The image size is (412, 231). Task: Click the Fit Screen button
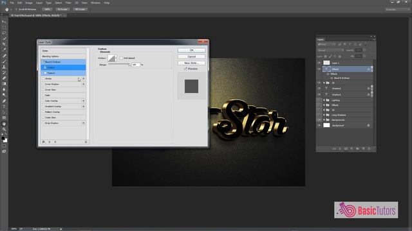tap(62, 9)
